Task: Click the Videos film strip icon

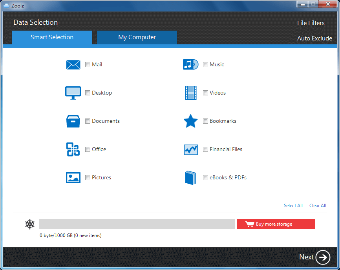Action: 191,93
